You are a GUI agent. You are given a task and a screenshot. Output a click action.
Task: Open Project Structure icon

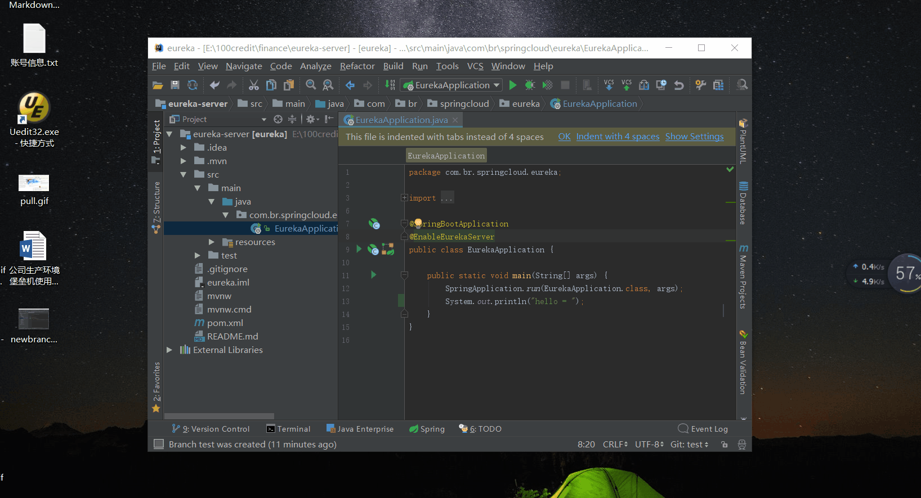click(718, 85)
